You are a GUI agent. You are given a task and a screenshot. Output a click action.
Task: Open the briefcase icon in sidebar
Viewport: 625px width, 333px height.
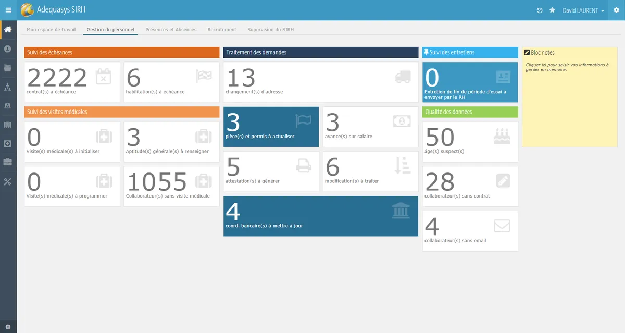[x=8, y=162]
